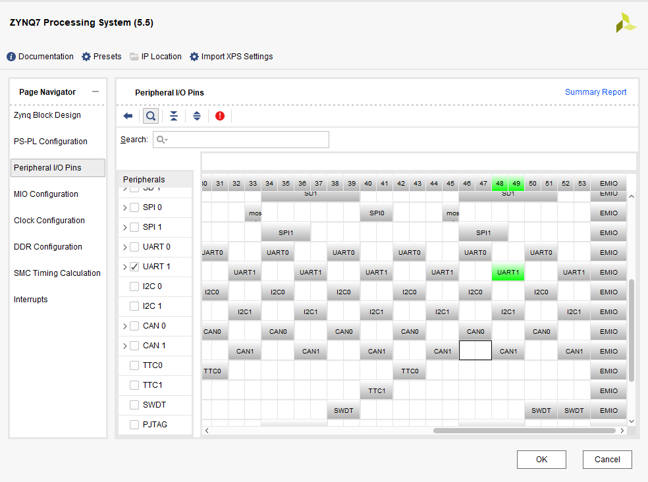Open the DDR Configuration page

[x=48, y=247]
